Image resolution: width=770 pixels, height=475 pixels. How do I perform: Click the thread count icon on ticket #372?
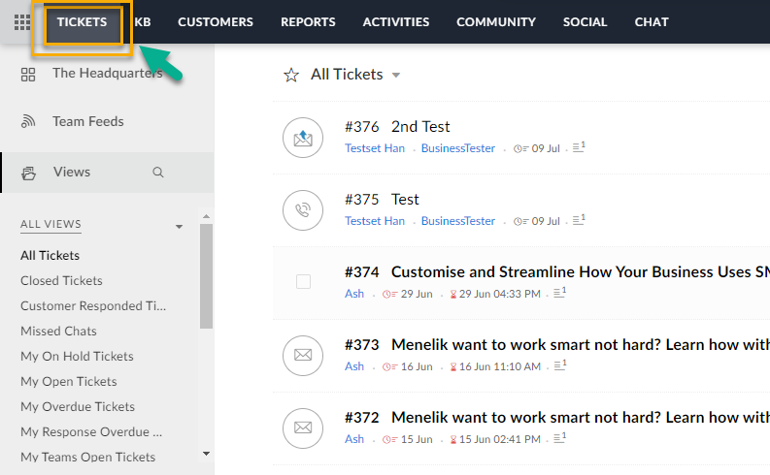[x=560, y=438]
